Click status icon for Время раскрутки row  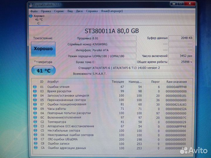pos(35,91)
